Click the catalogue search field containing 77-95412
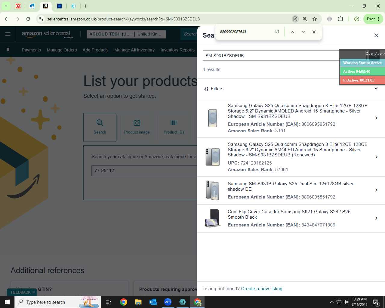 [144, 171]
